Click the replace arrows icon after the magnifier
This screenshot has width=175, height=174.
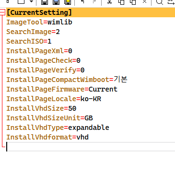coord(171,2)
